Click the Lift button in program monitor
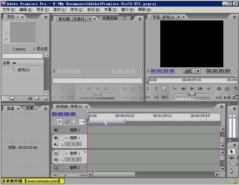Image resolution: width=239 pixels, height=185 pixels. [x=218, y=97]
